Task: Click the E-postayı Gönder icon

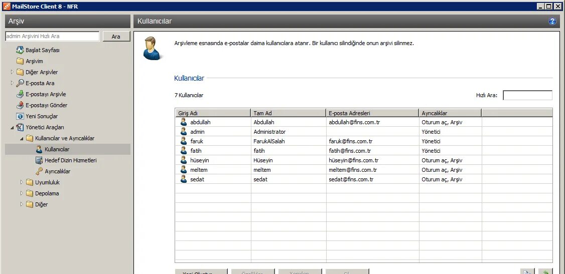Action: pos(20,105)
